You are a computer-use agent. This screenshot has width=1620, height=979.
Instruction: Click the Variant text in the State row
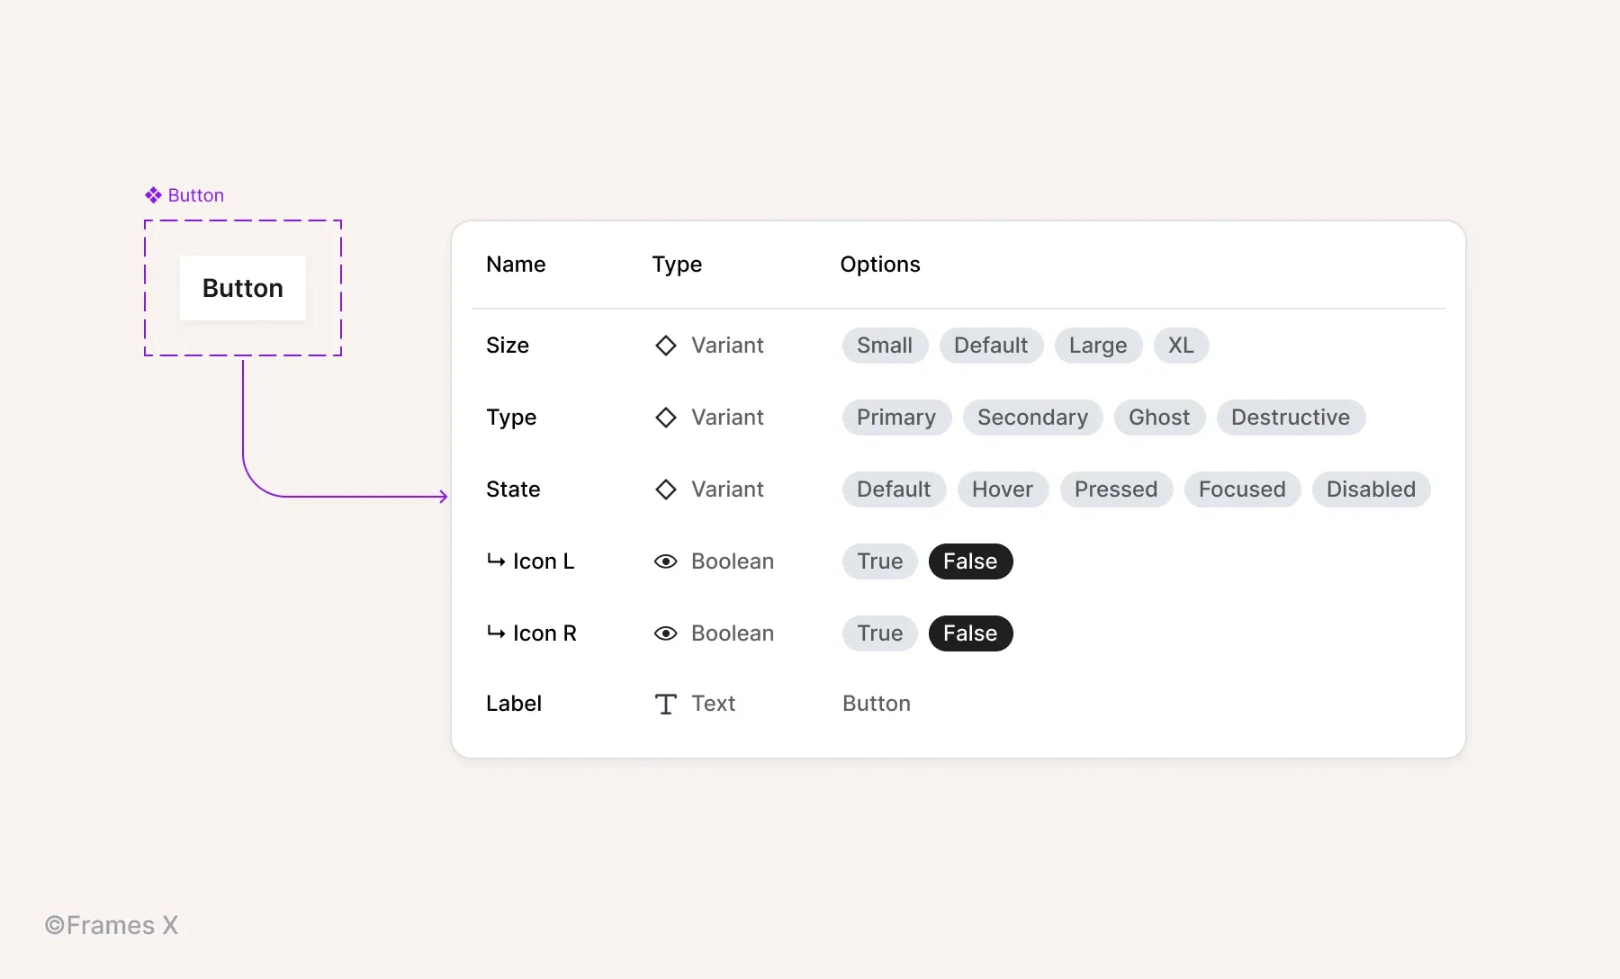727,489
